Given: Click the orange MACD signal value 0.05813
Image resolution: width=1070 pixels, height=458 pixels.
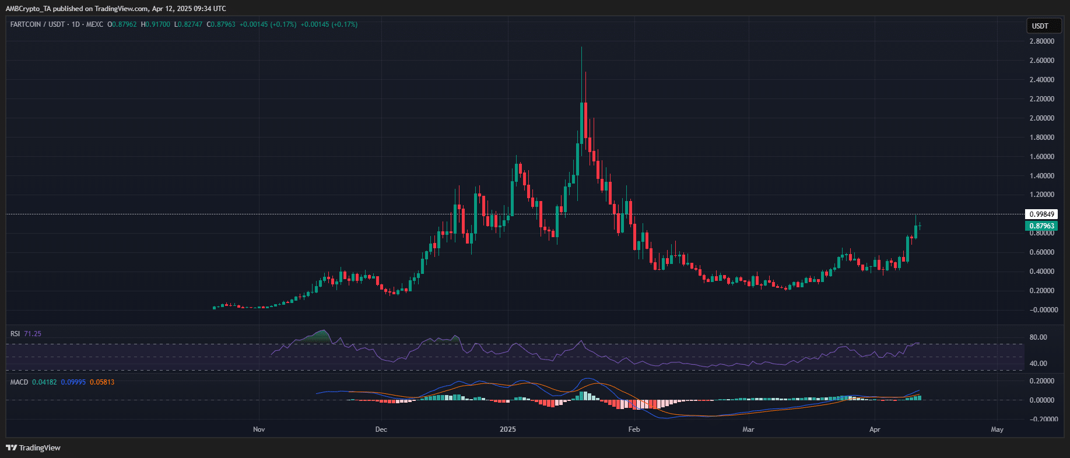Looking at the screenshot, I should pos(102,382).
